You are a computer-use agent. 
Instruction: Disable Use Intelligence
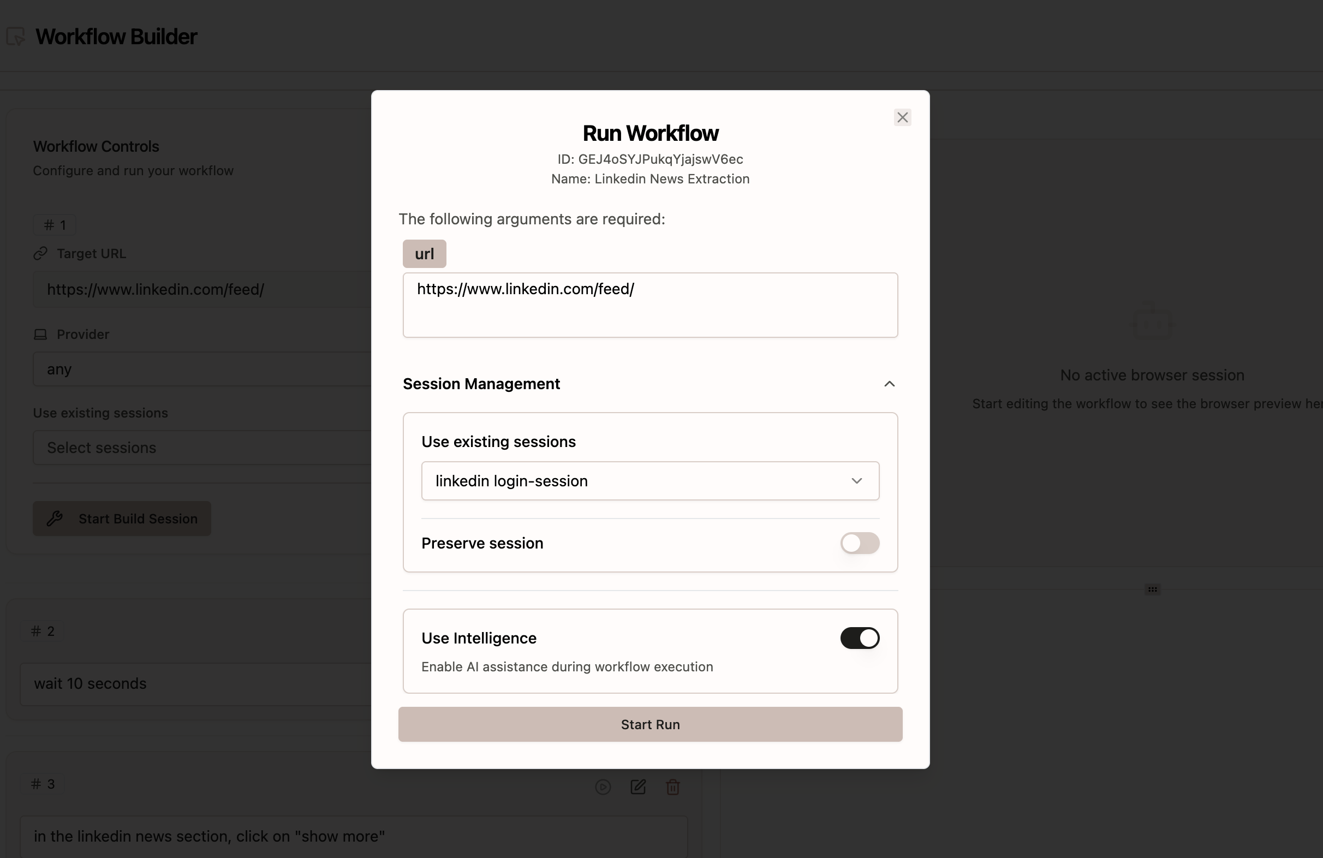click(x=860, y=639)
